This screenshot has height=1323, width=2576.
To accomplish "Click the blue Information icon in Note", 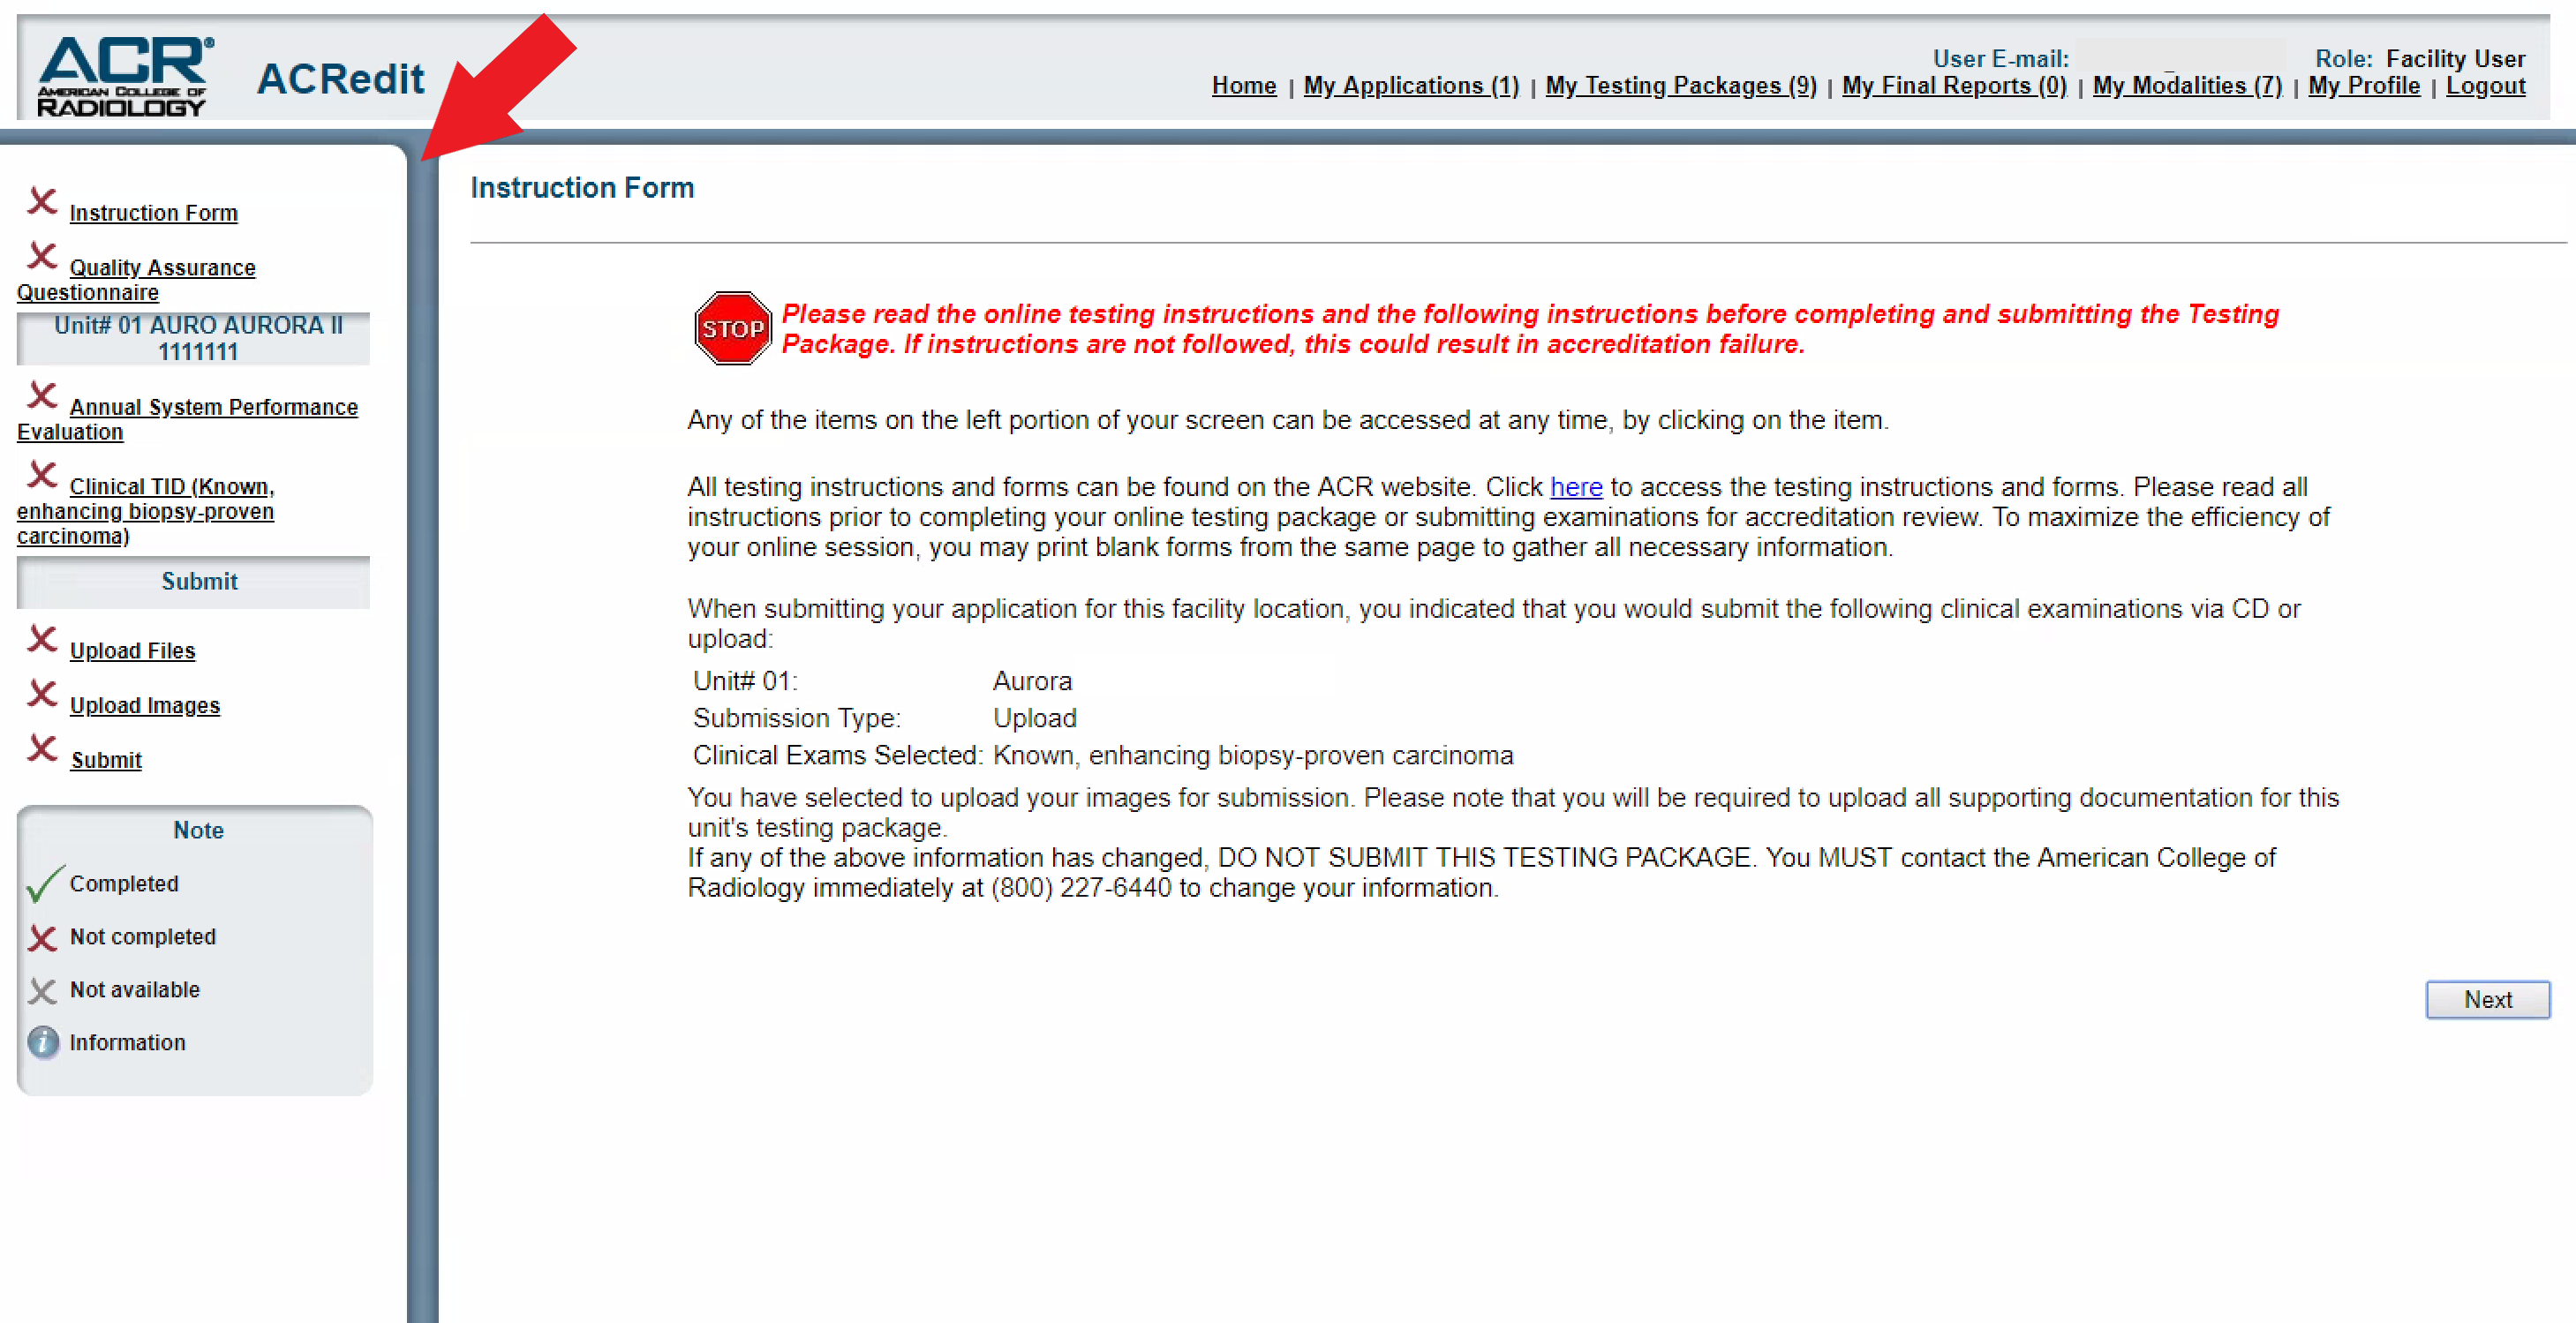I will (x=43, y=1042).
